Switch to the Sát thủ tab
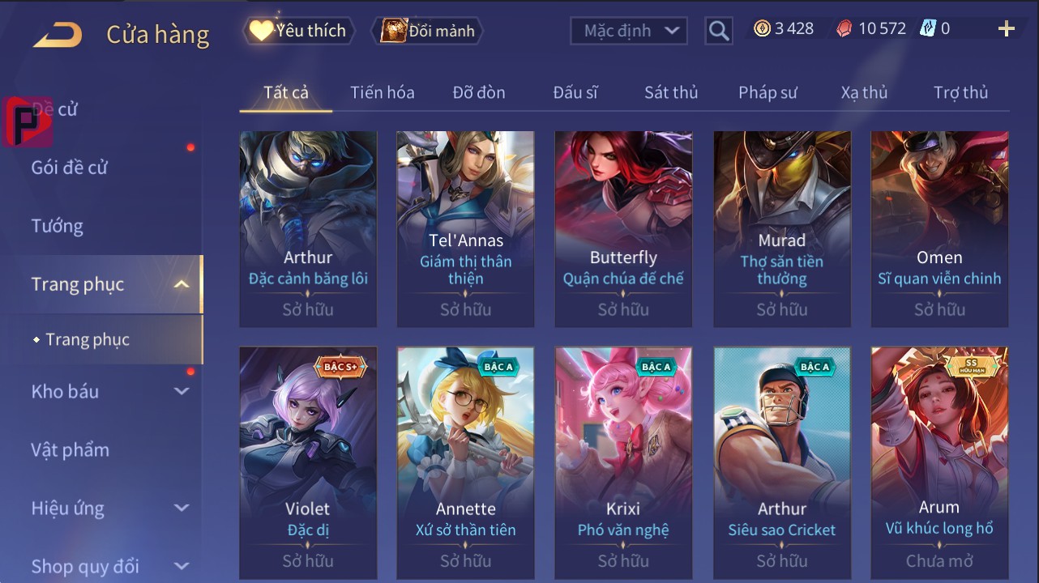This screenshot has height=583, width=1039. tap(671, 92)
